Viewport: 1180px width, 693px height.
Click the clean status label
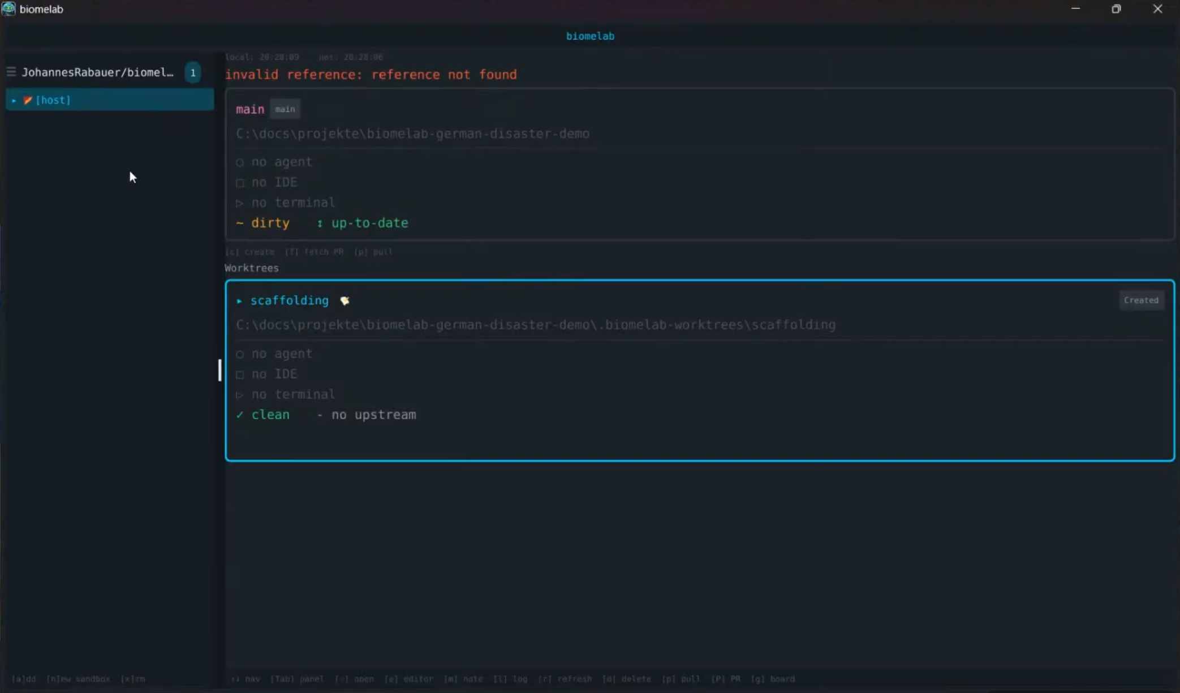pos(270,415)
